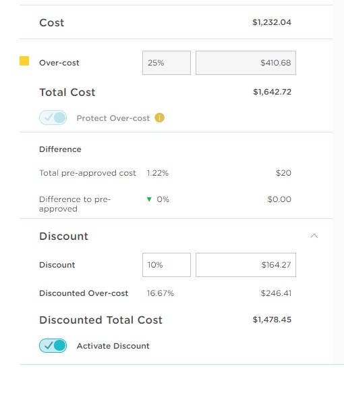Click the green down-triangle next to 0%
Screen dimensions: 344x396
click(x=149, y=199)
